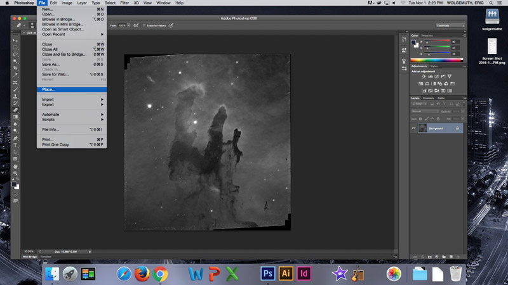The width and height of the screenshot is (508, 285).
Task: Select the Zoom tool
Action: click(15, 173)
